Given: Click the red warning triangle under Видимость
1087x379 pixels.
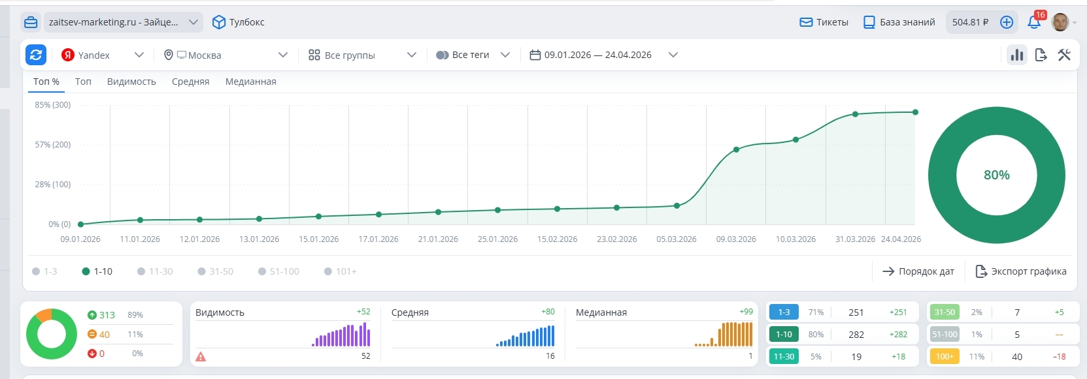Looking at the screenshot, I should [x=201, y=356].
